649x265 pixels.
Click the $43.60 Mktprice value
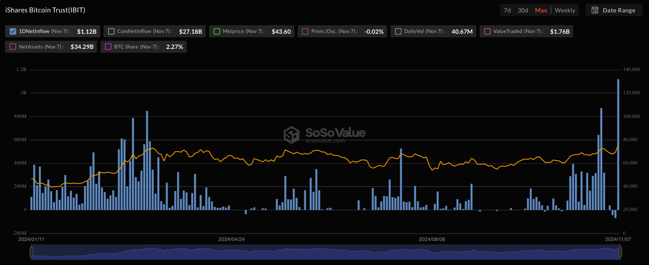tap(281, 31)
